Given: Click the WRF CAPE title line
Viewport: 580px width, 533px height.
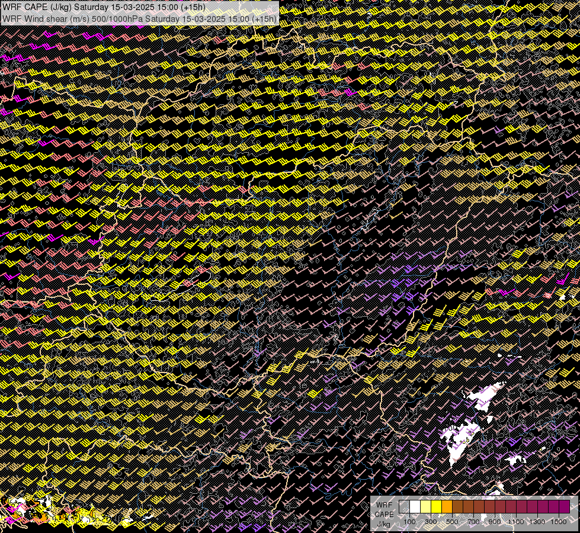Looking at the screenshot, I should point(104,7).
